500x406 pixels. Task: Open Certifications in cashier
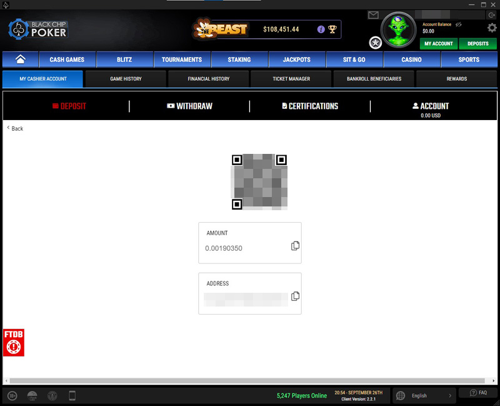(310, 106)
